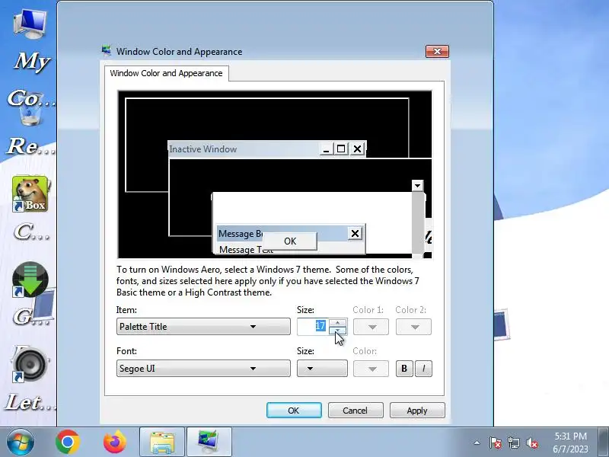Open the font Color picker dropdown
The width and height of the screenshot is (609, 457).
point(371,369)
